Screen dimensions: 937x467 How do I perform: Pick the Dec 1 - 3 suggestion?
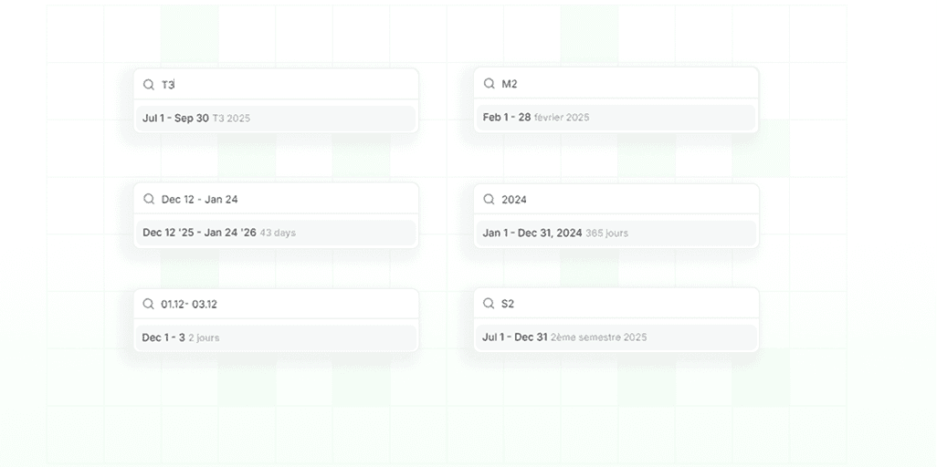click(x=276, y=337)
